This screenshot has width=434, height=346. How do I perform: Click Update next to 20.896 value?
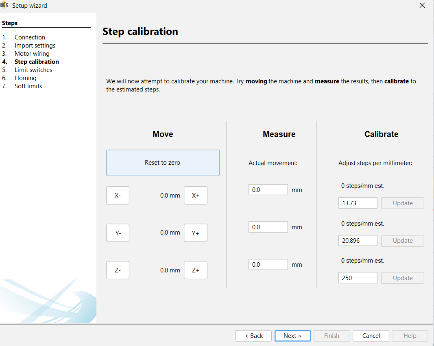point(402,241)
